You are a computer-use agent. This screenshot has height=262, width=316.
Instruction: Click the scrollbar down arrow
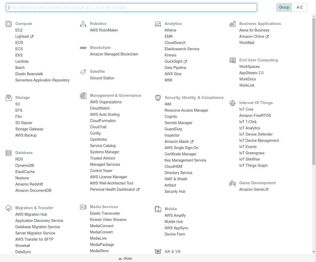[x=314, y=252]
